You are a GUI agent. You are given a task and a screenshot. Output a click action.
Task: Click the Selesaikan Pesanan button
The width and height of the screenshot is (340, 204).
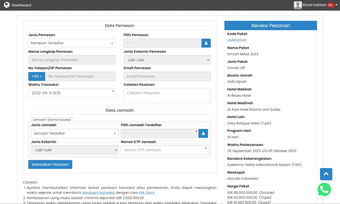coord(50,164)
